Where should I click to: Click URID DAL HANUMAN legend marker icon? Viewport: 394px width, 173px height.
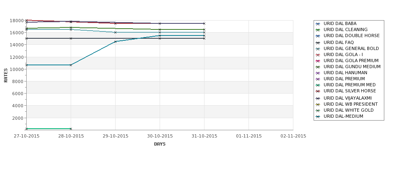coord(318,73)
